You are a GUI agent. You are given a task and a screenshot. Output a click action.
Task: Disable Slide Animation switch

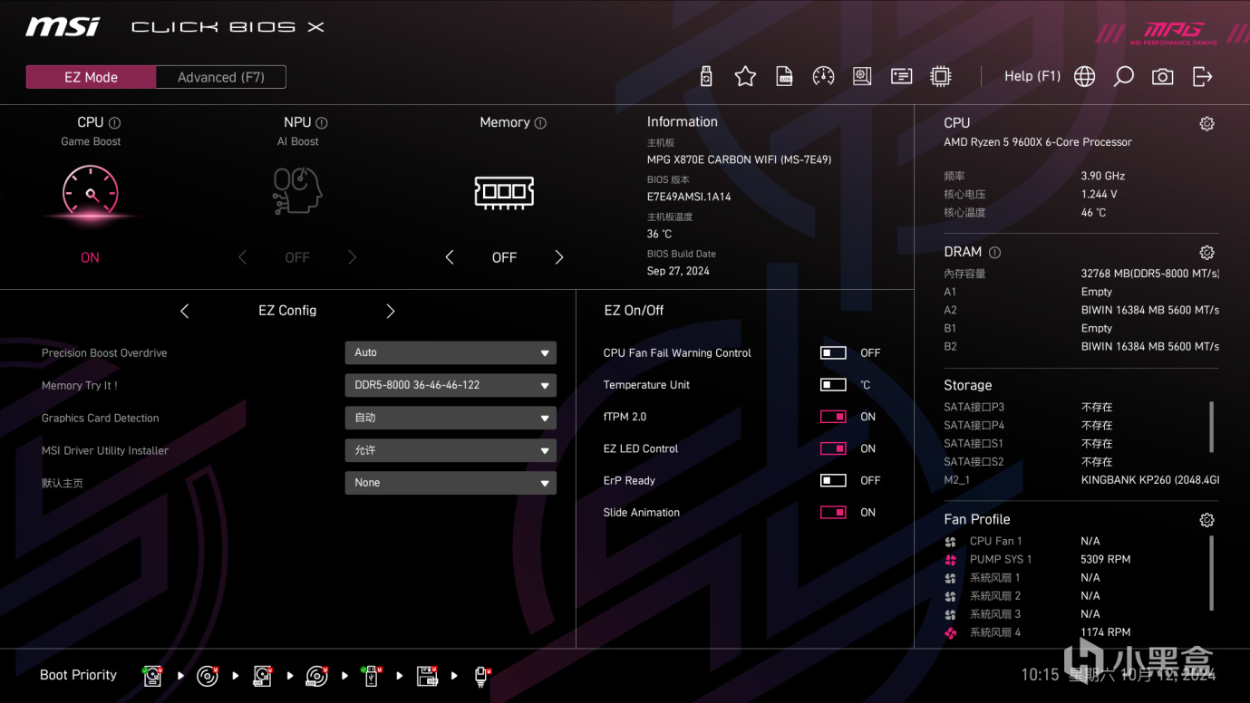(x=833, y=513)
